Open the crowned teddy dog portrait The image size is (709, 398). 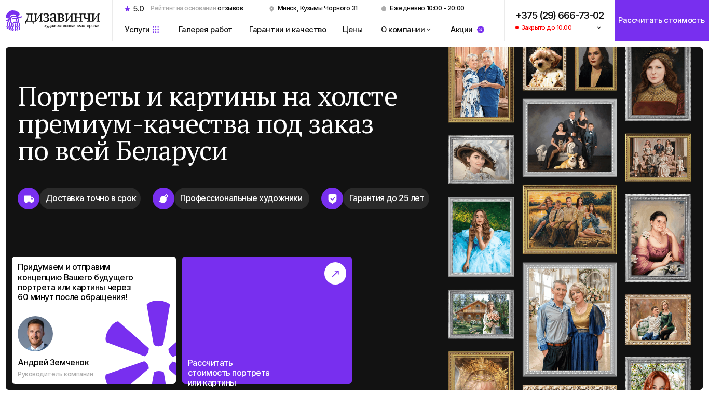(544, 69)
